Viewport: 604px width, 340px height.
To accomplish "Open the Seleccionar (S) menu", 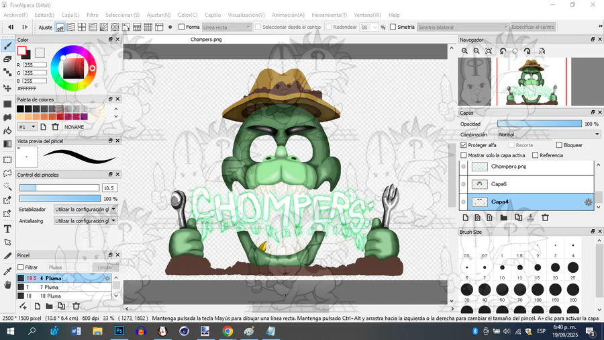I will pyautogui.click(x=123, y=15).
